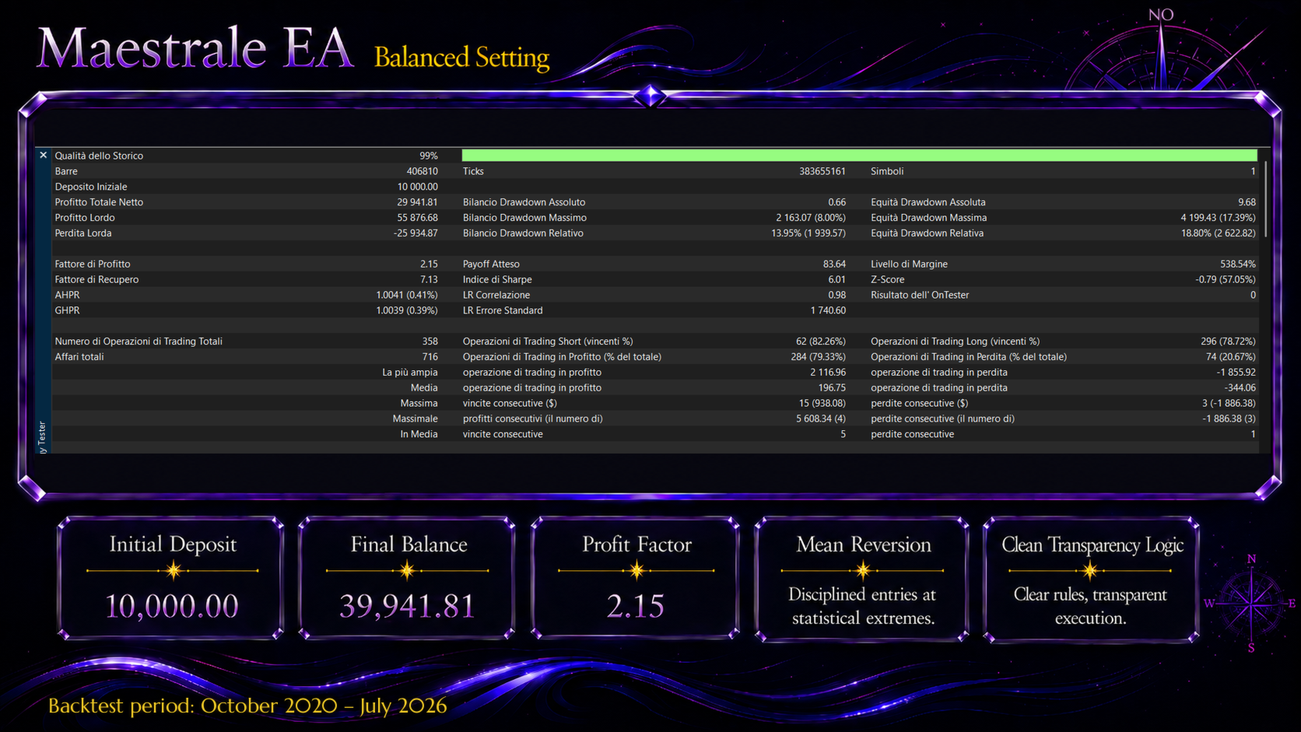The width and height of the screenshot is (1301, 732).
Task: Select long trades value 296 (78.72%)
Action: (1228, 341)
